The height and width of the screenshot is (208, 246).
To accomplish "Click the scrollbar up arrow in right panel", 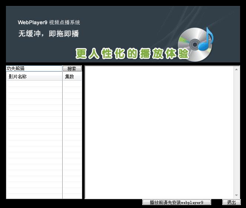I will [236, 69].
